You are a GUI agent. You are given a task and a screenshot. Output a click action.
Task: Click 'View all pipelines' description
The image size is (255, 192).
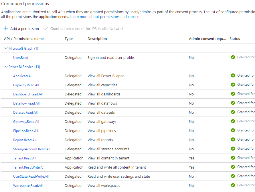pos(102,131)
